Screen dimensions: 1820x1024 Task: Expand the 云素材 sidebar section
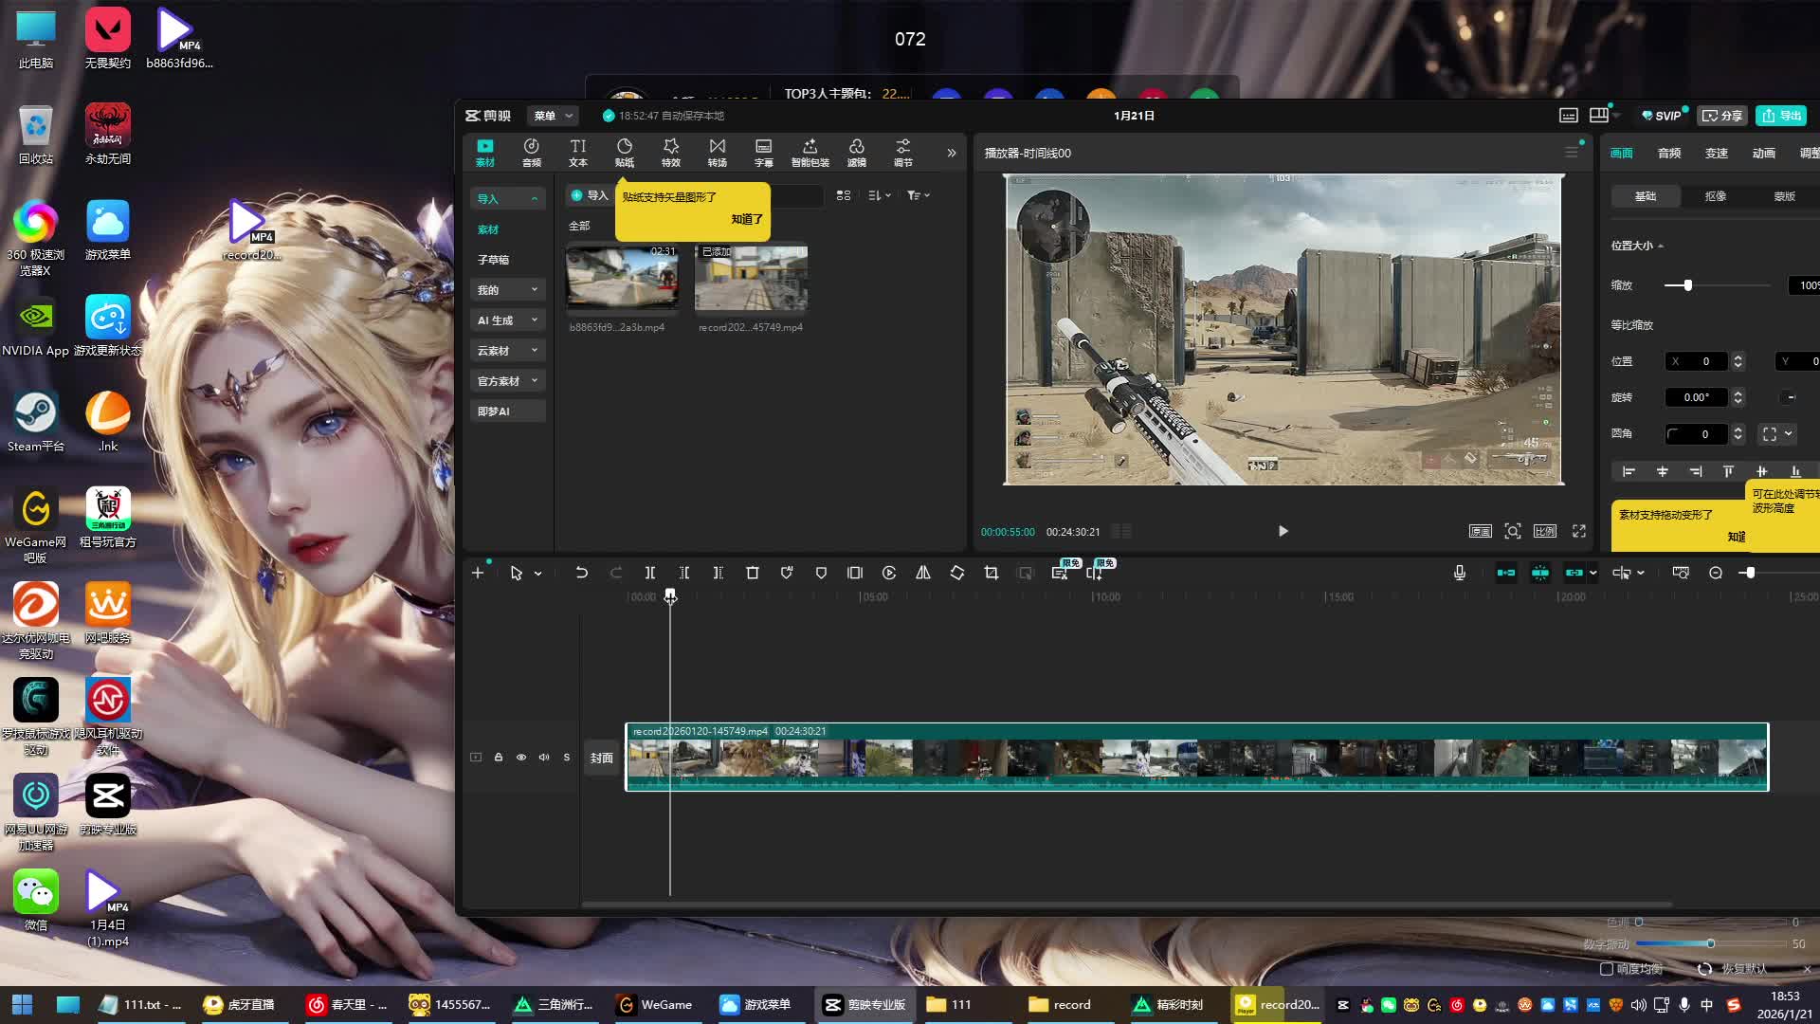click(x=508, y=351)
